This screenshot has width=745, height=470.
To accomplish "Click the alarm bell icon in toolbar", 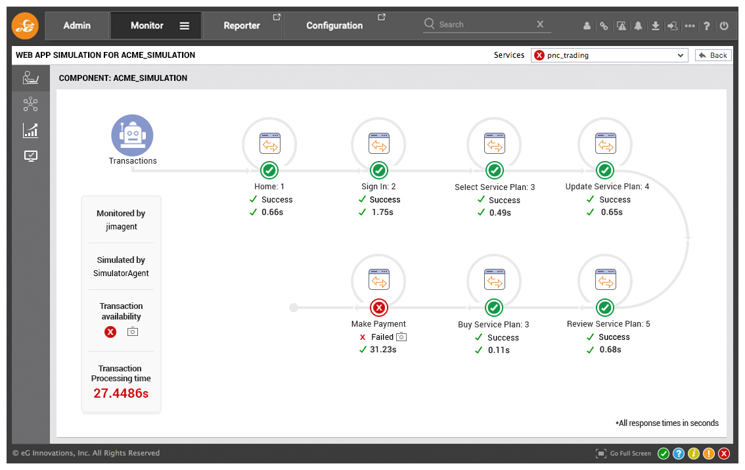I will (638, 26).
